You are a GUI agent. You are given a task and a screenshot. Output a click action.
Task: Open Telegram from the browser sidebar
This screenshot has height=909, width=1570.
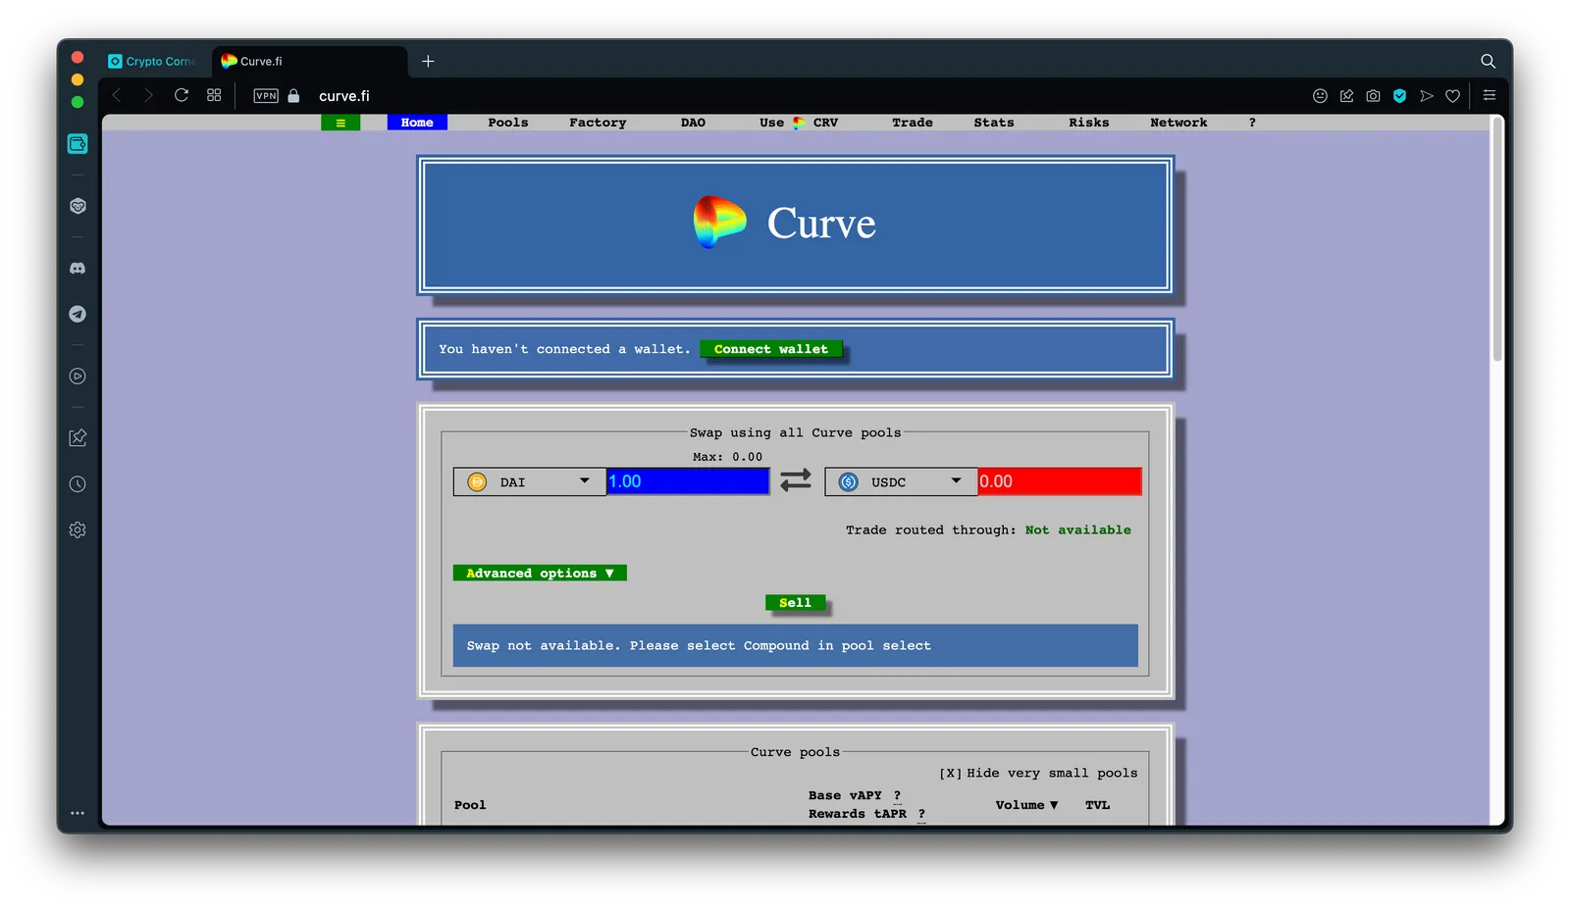(x=78, y=314)
